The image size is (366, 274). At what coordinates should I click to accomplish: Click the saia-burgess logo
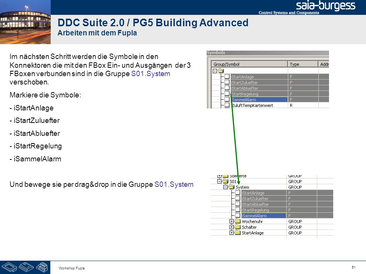325,6
